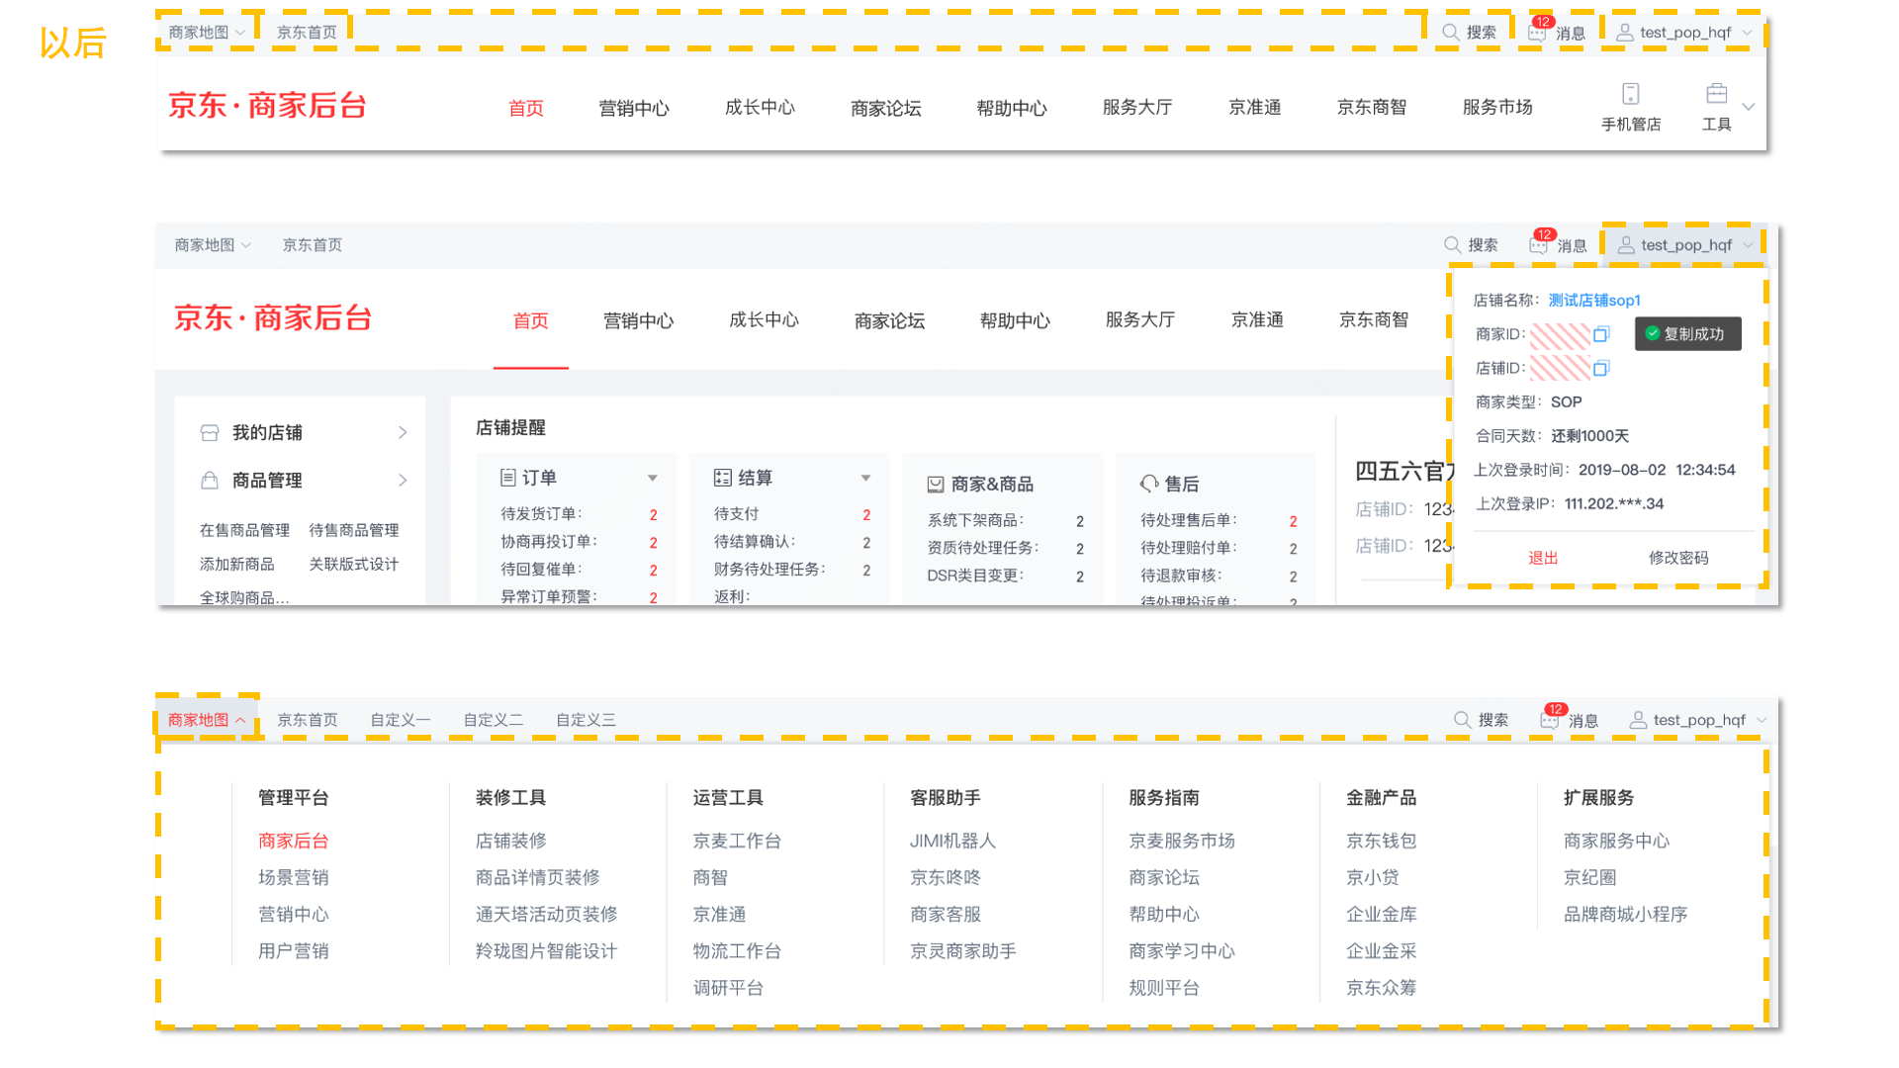Click the 售后 headset icon in 店铺提醒

pos(1148,484)
